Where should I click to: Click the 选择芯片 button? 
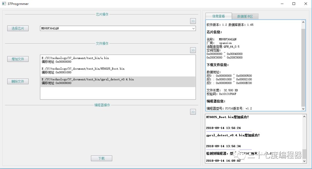click(x=18, y=29)
